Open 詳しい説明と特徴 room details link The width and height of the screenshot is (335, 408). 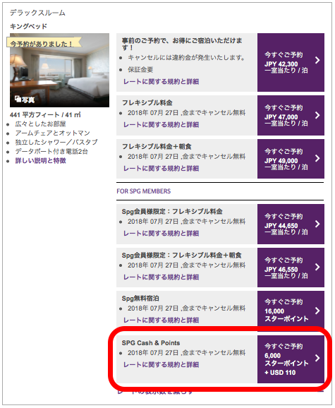click(40, 161)
